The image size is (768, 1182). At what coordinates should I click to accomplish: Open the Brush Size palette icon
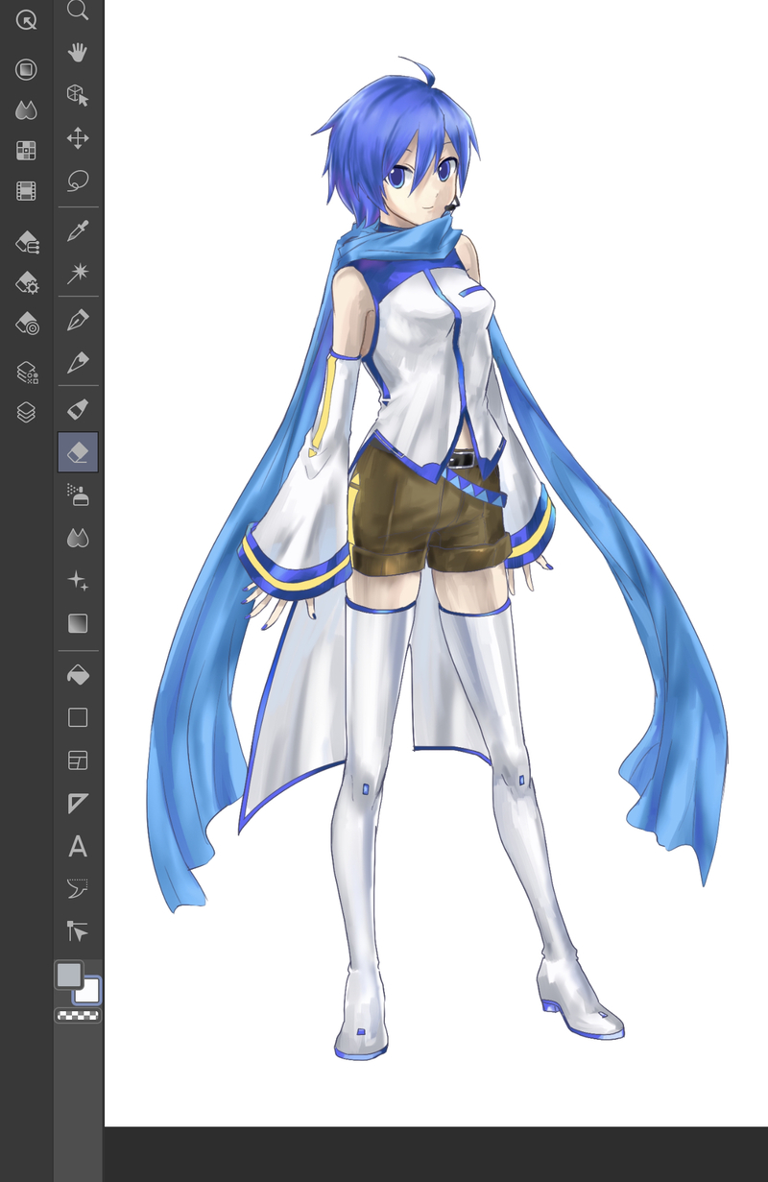tap(27, 325)
